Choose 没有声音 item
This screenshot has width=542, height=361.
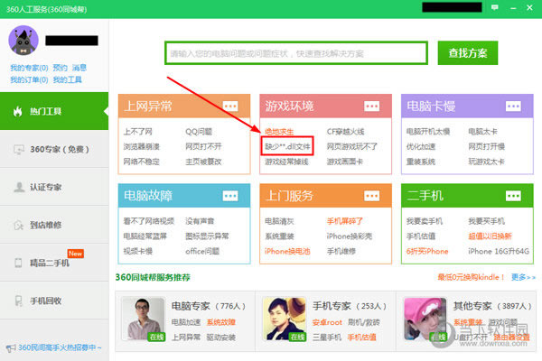200,221
